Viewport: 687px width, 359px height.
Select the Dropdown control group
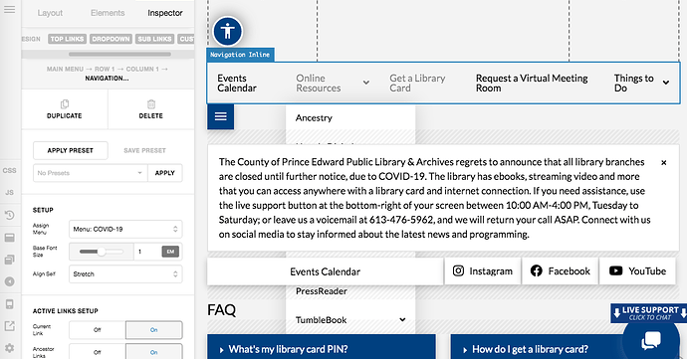pyautogui.click(x=111, y=39)
